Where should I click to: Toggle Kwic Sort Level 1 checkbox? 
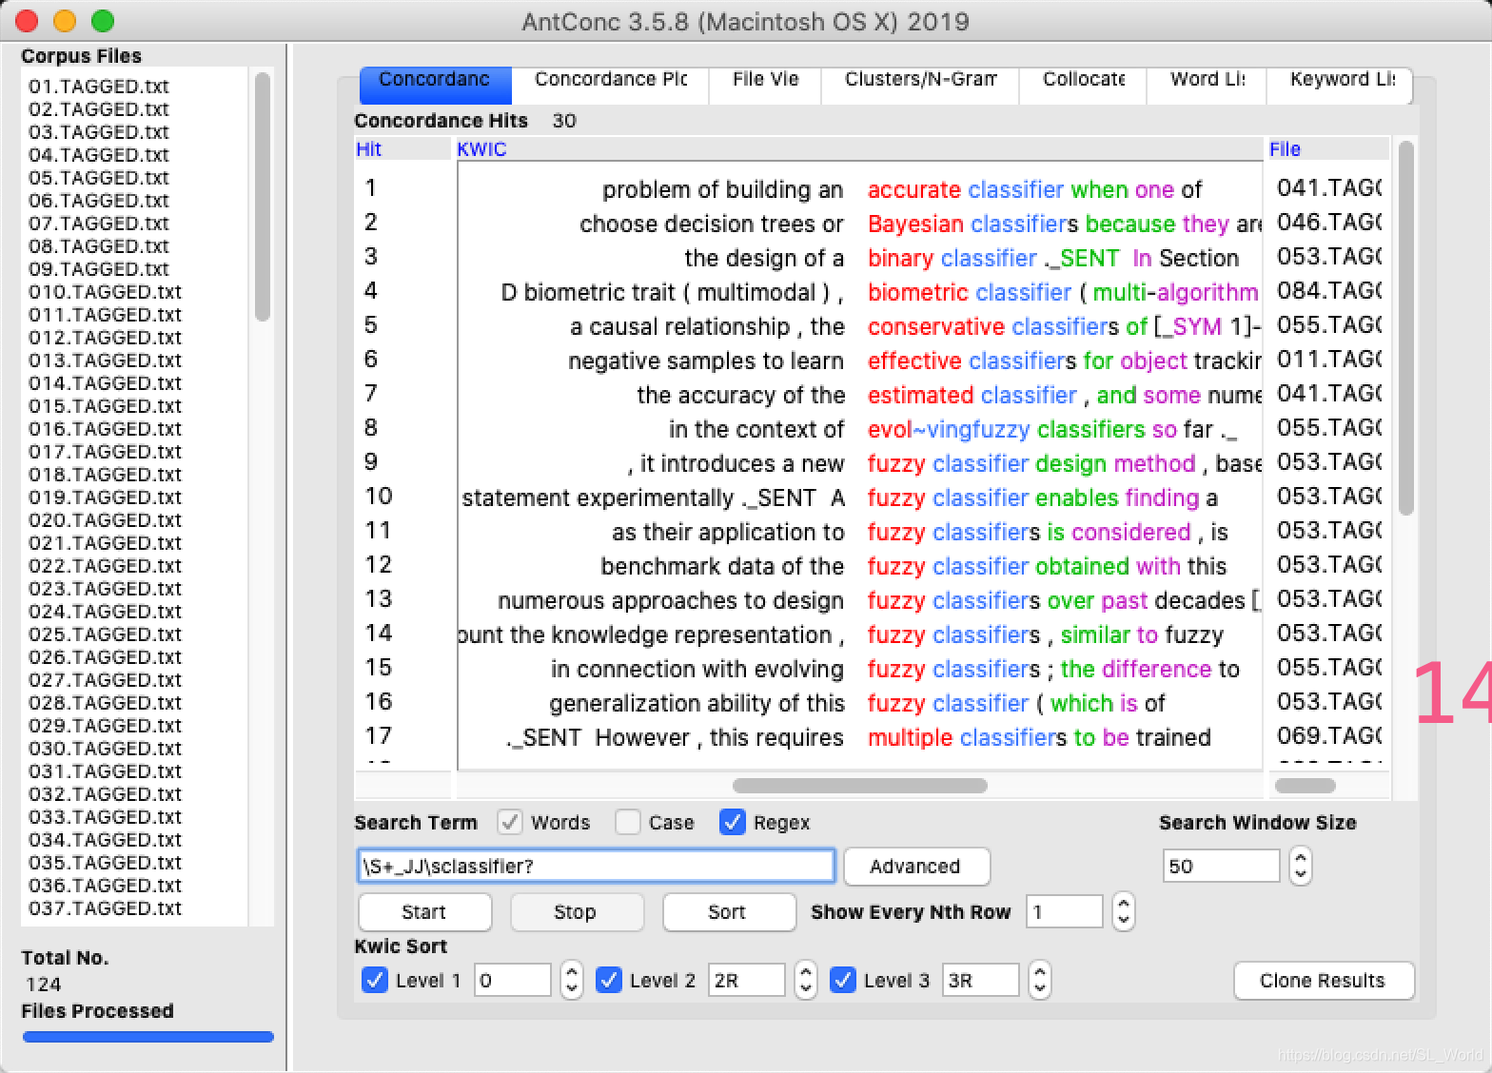(x=375, y=980)
